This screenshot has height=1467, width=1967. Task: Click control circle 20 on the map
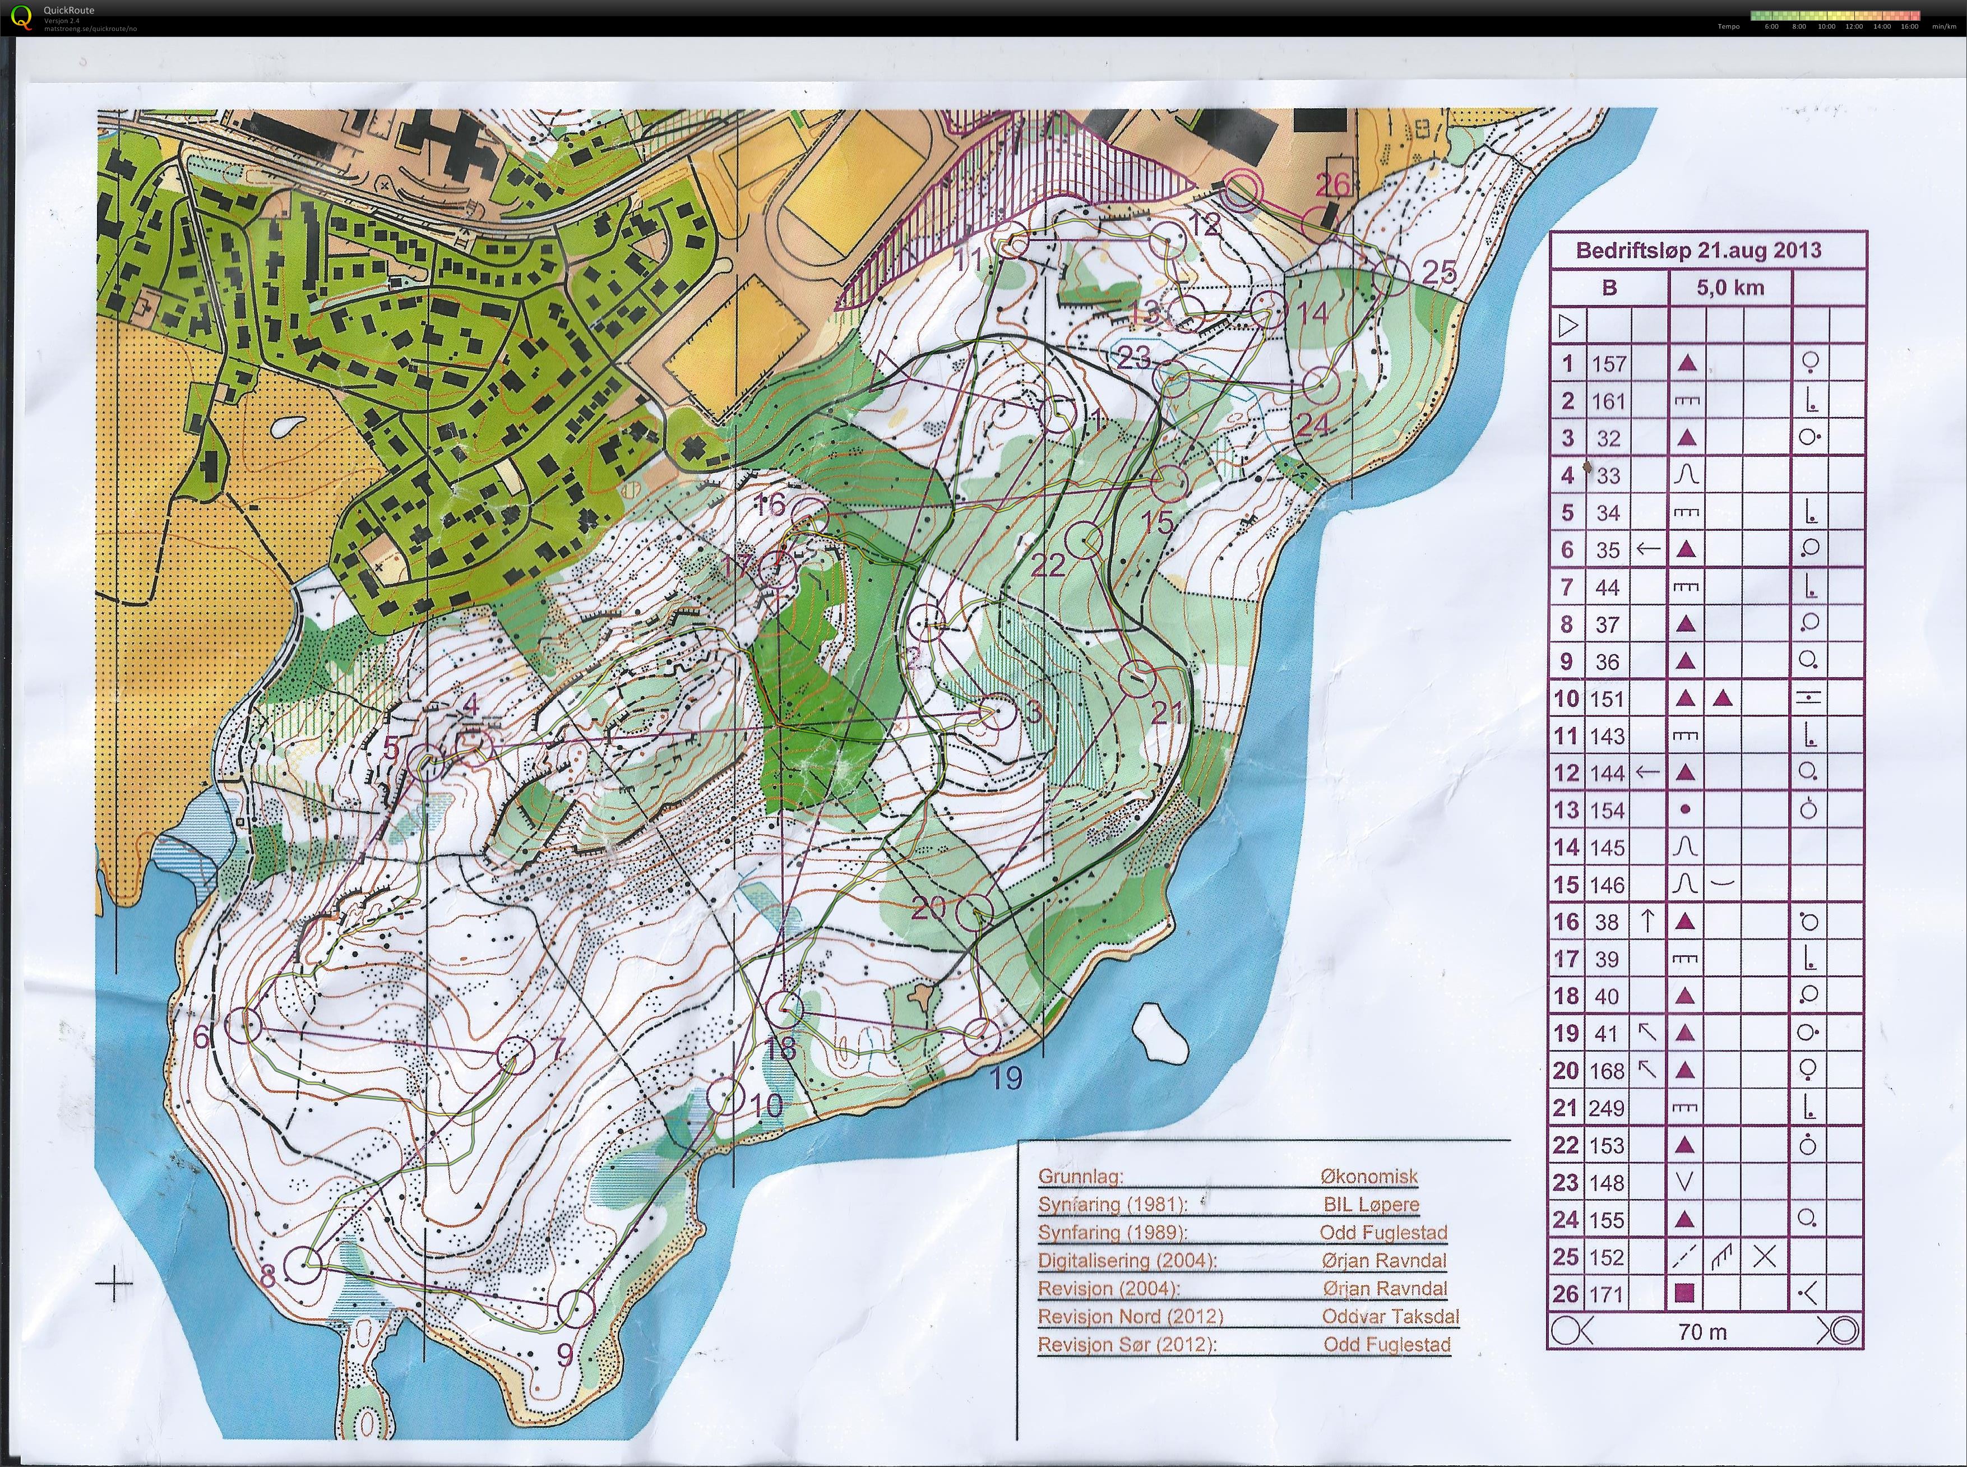coord(974,913)
